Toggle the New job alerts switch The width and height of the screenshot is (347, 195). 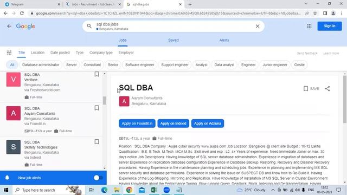point(98,178)
